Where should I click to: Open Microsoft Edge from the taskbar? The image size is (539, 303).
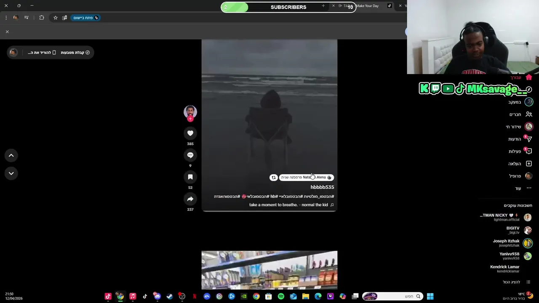point(318,296)
